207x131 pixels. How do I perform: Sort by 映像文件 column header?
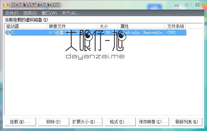[72, 26]
